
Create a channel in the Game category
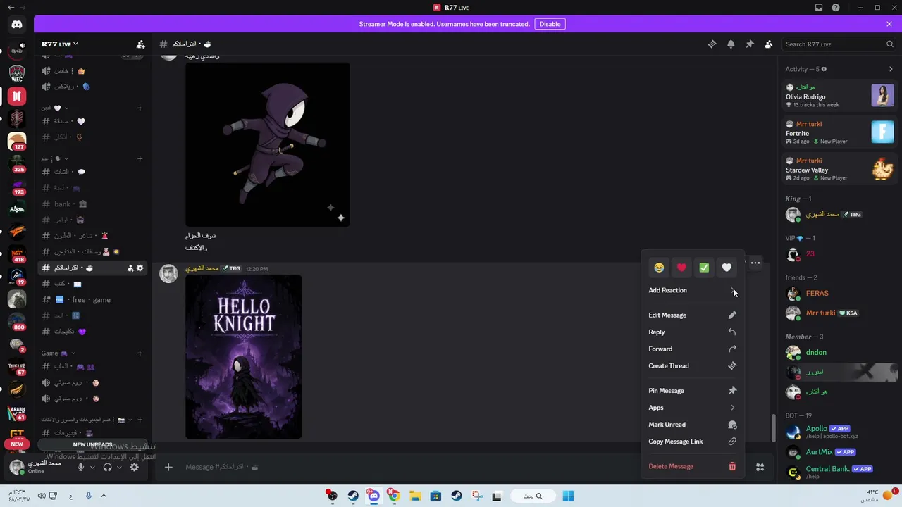(140, 353)
